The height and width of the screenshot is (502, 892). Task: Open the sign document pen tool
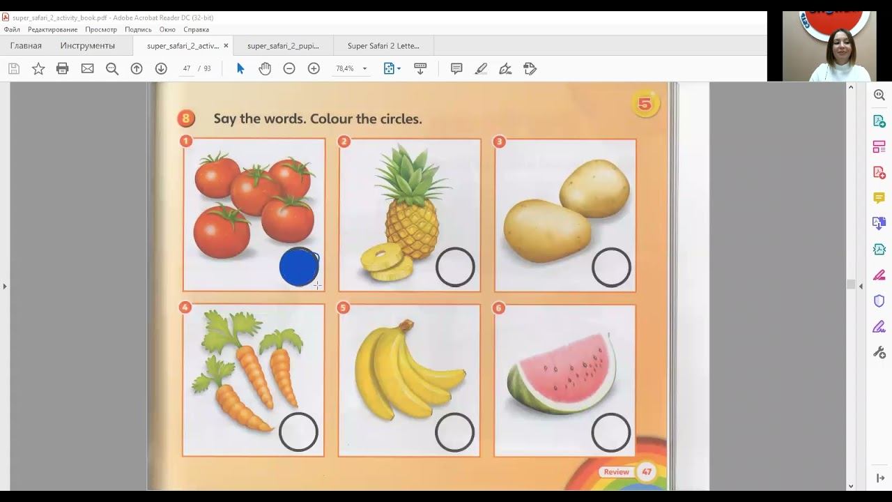506,68
